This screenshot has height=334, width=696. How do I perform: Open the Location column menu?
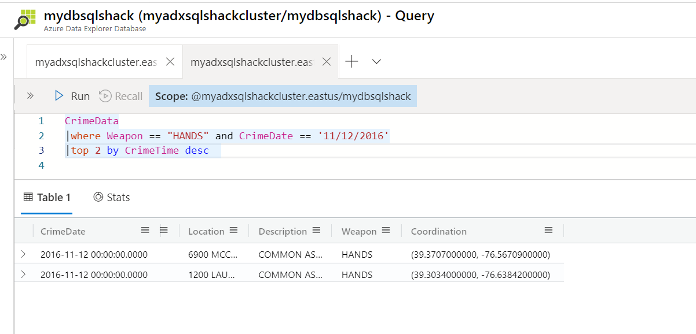(233, 231)
